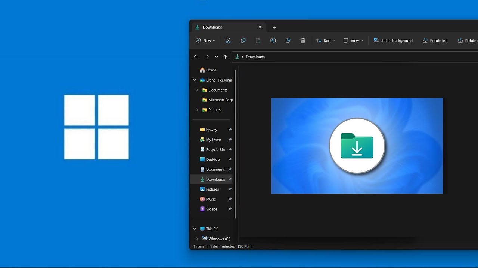Click Set as background button
478x268 pixels.
click(393, 41)
